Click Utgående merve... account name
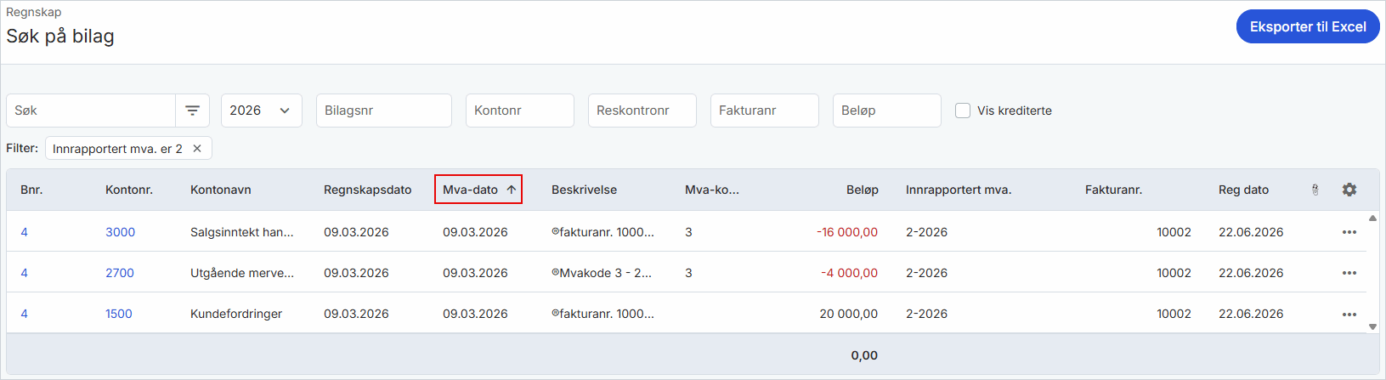The image size is (1386, 380). point(242,273)
